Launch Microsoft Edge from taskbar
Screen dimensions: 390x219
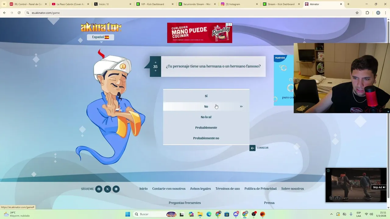tap(209, 214)
